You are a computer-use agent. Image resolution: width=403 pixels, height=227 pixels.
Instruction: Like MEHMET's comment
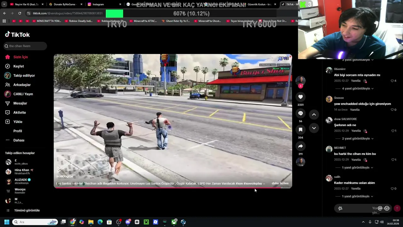(x=393, y=160)
